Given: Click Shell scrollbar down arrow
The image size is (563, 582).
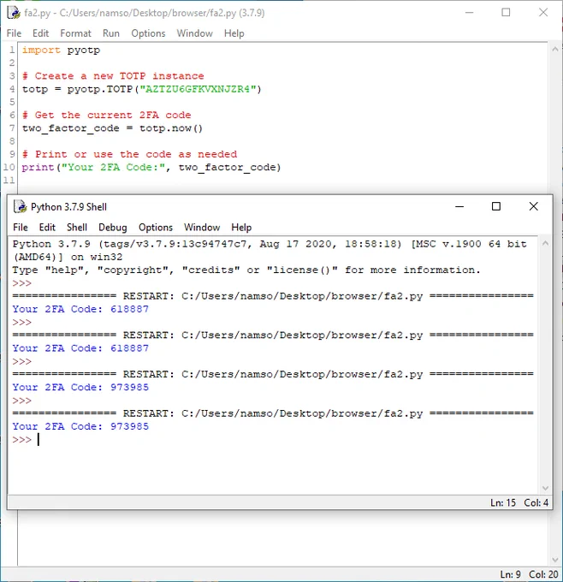Looking at the screenshot, I should (x=545, y=488).
